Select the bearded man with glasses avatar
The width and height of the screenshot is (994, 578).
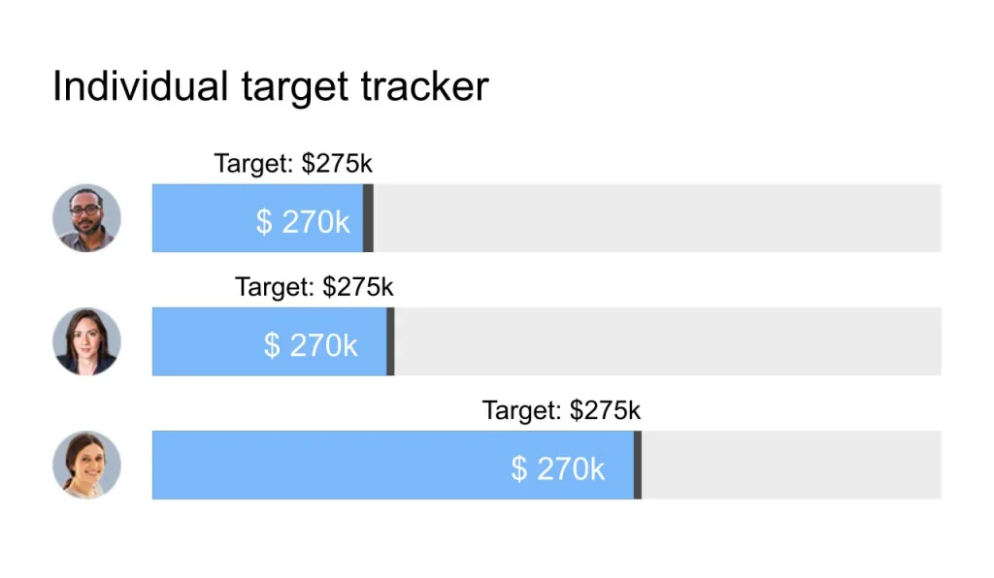[86, 218]
